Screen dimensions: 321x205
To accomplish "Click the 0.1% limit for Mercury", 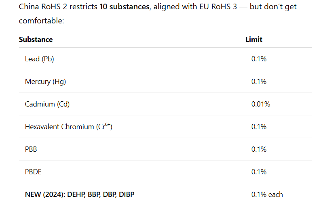I will [x=259, y=82].
